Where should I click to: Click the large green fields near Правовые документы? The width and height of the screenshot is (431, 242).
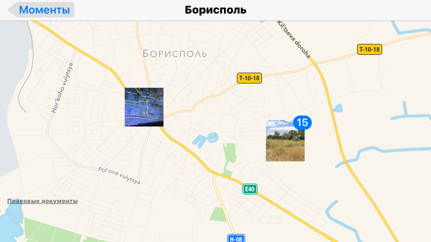click(x=54, y=231)
